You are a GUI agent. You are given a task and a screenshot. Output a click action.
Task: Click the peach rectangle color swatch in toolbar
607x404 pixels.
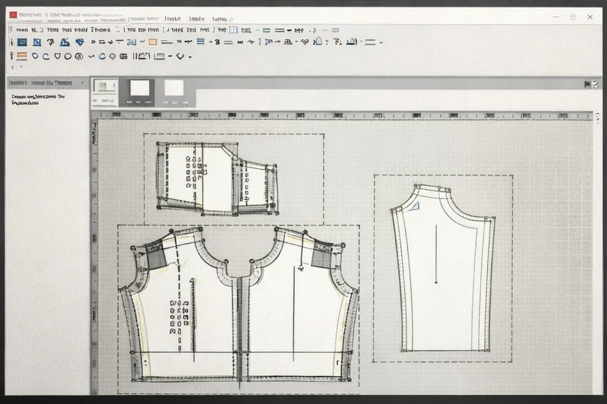click(x=152, y=43)
